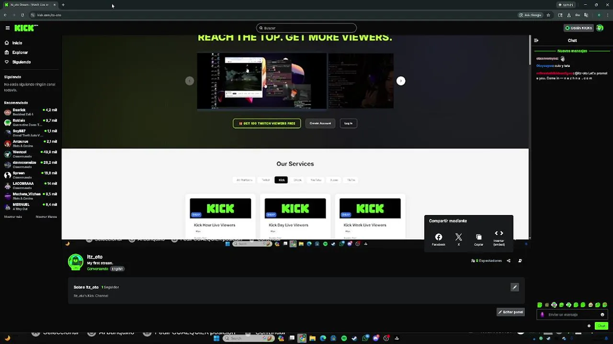
Task: Collapse list with Mostrar Menos
Action: click(46, 217)
